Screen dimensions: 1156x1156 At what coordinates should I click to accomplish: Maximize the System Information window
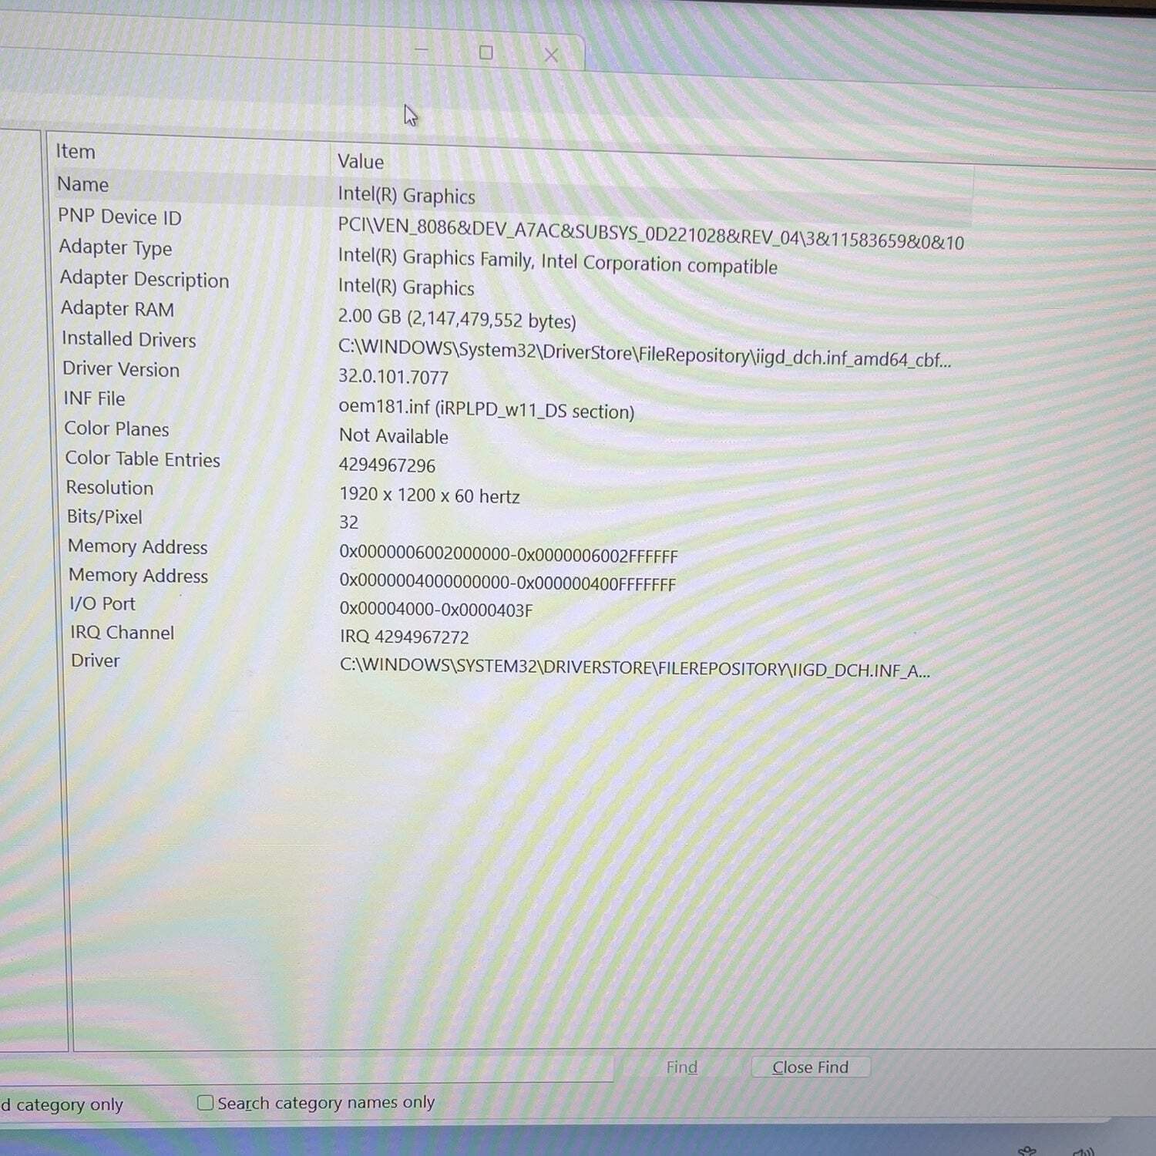(486, 52)
